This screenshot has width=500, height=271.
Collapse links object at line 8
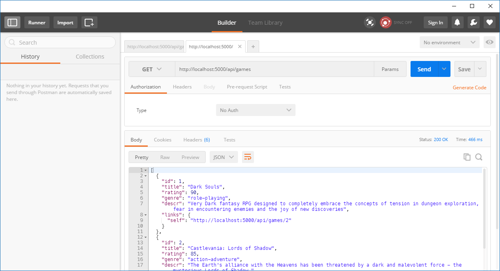pyautogui.click(x=146, y=215)
